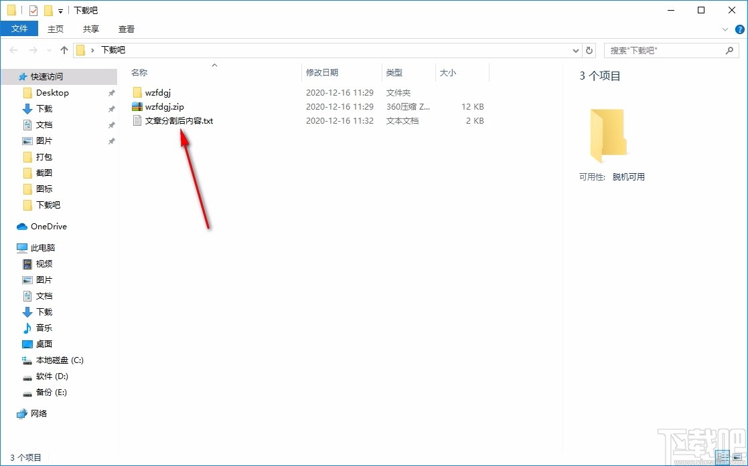The height and width of the screenshot is (466, 748).
Task: Click the search magnifier in search box
Action: [730, 50]
